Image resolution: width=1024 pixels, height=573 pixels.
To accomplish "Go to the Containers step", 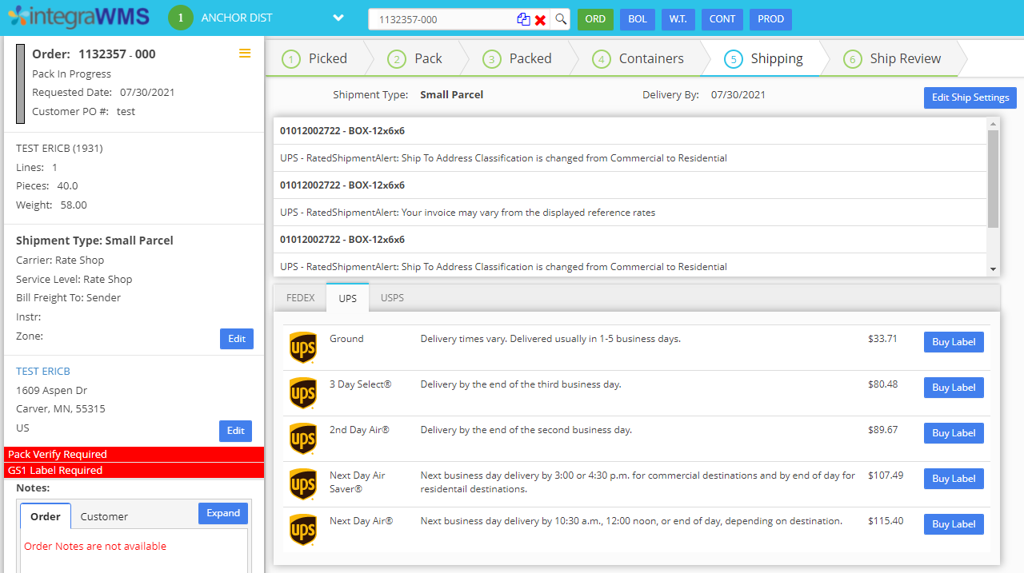I will [638, 58].
